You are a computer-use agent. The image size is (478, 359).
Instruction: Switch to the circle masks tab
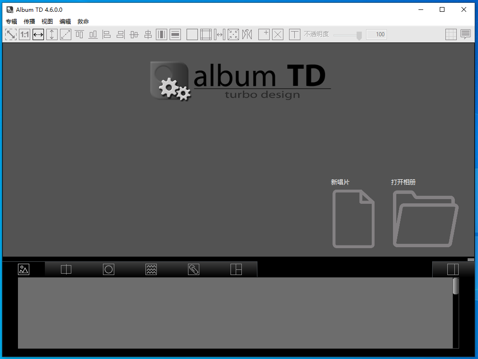tap(109, 269)
